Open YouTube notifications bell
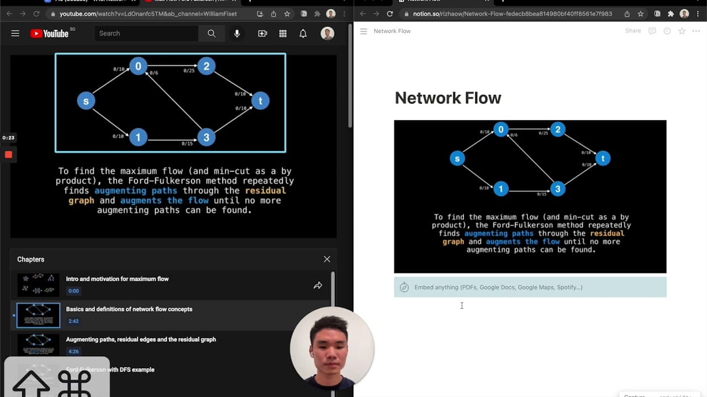 (x=303, y=34)
